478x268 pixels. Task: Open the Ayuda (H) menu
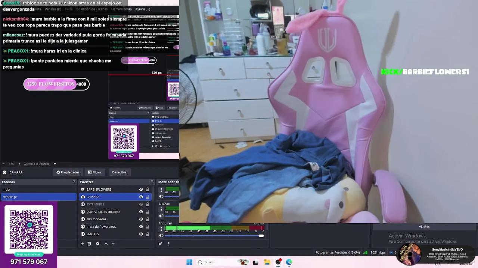(x=143, y=9)
